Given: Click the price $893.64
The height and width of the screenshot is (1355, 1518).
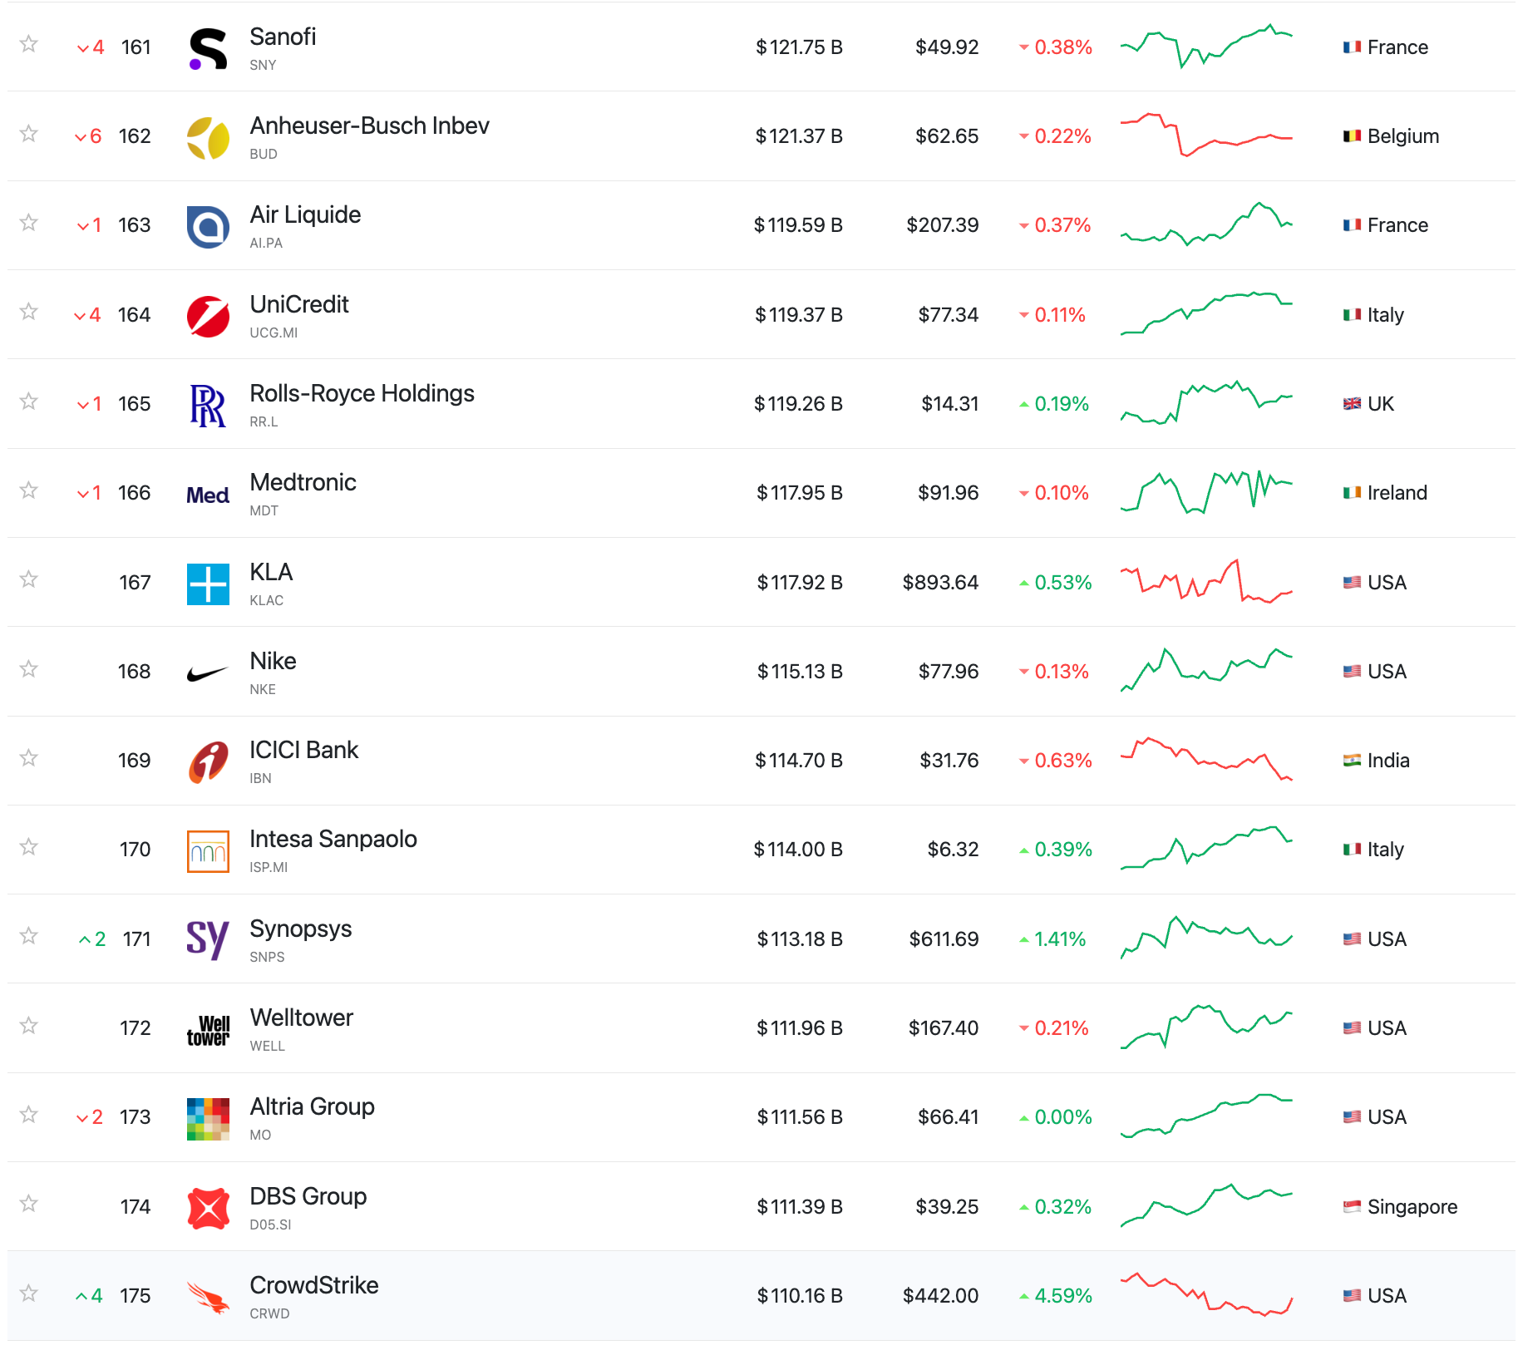Looking at the screenshot, I should tap(940, 583).
